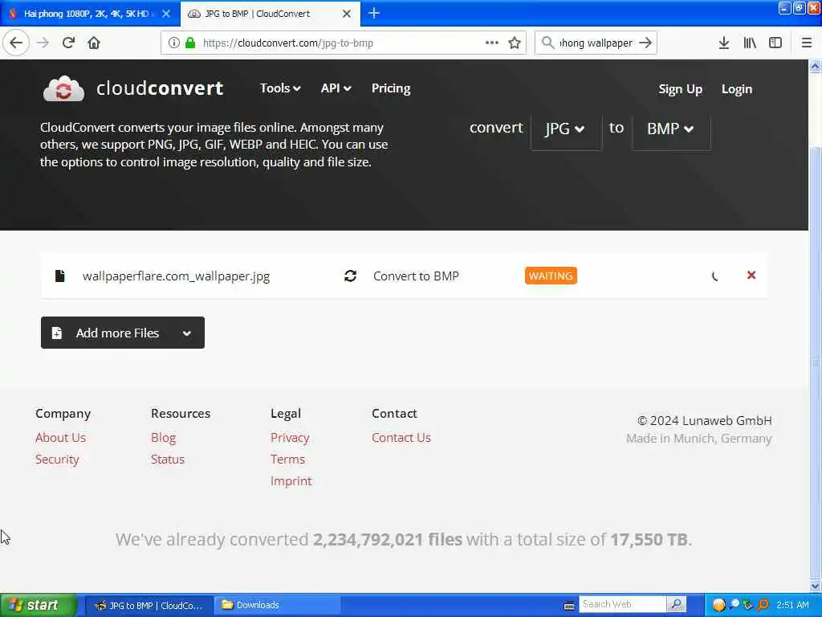The height and width of the screenshot is (617, 822).
Task: Reload the current page
Action: pos(68,43)
